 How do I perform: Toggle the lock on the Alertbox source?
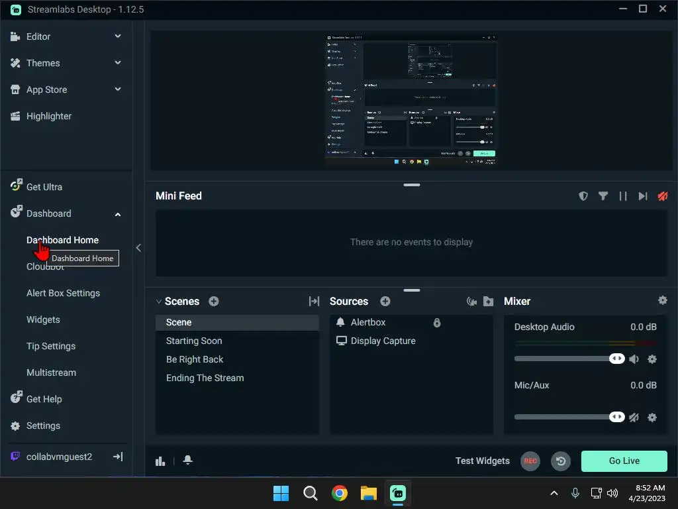coord(437,323)
